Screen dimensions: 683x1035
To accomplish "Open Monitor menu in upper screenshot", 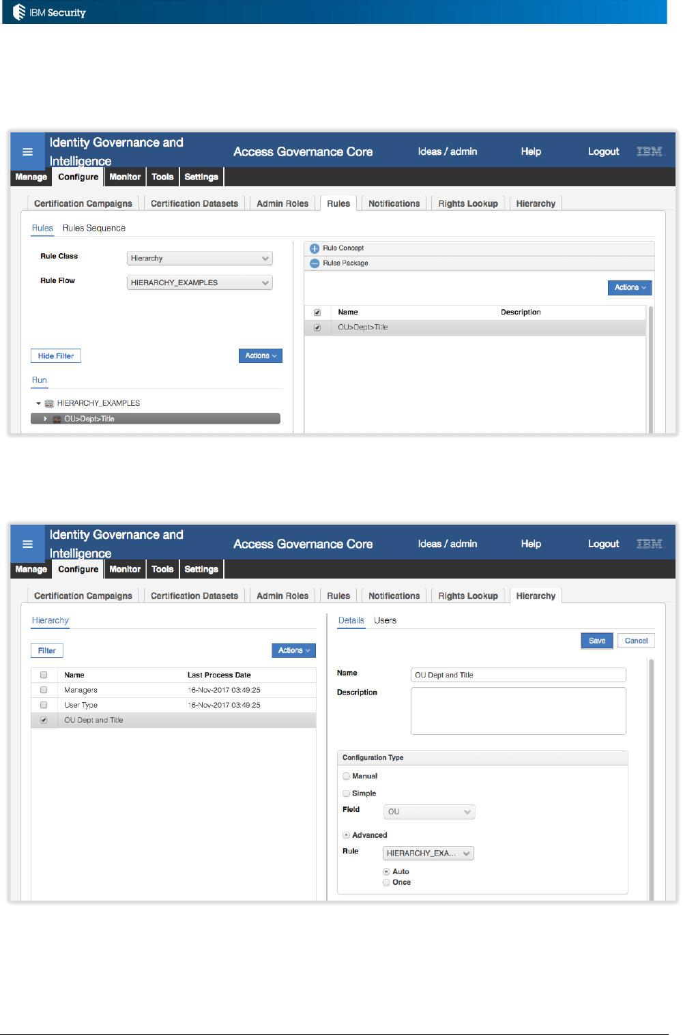I will [x=125, y=177].
